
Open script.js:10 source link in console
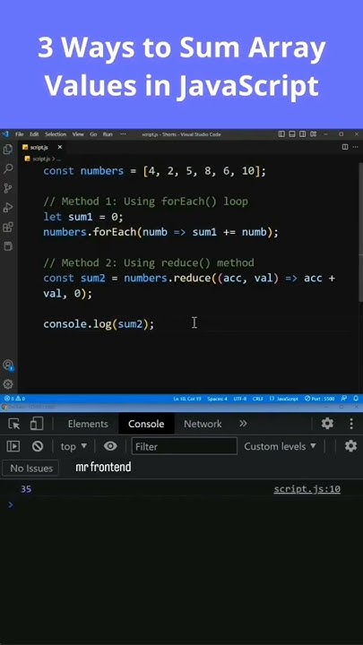(307, 489)
